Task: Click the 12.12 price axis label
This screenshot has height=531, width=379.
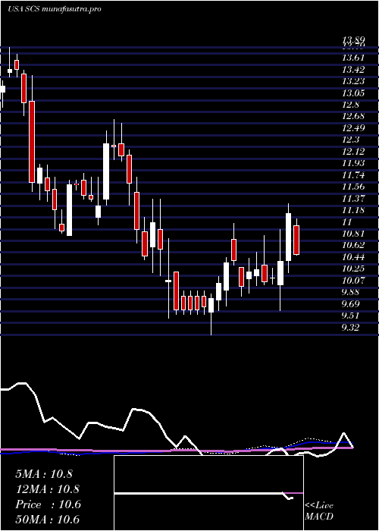Action: pos(354,152)
